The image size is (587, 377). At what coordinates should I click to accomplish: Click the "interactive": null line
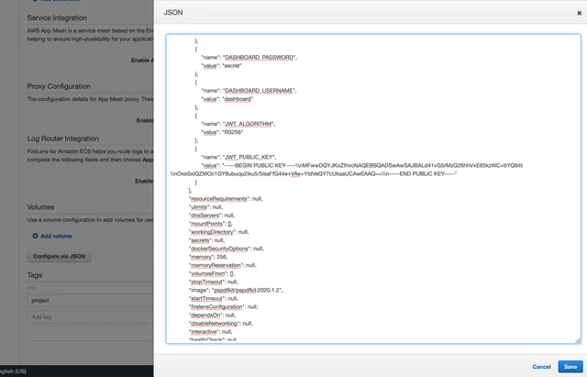pyautogui.click(x=211, y=332)
